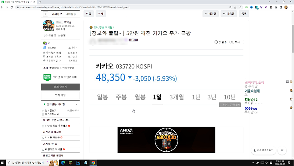Click the NAVER 대표카페 green badge
Image resolution: width=294 pixels, height=166 pixels.
tap(47, 77)
